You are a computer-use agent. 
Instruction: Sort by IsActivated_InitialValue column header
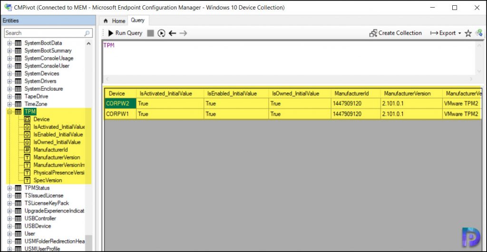pos(170,93)
